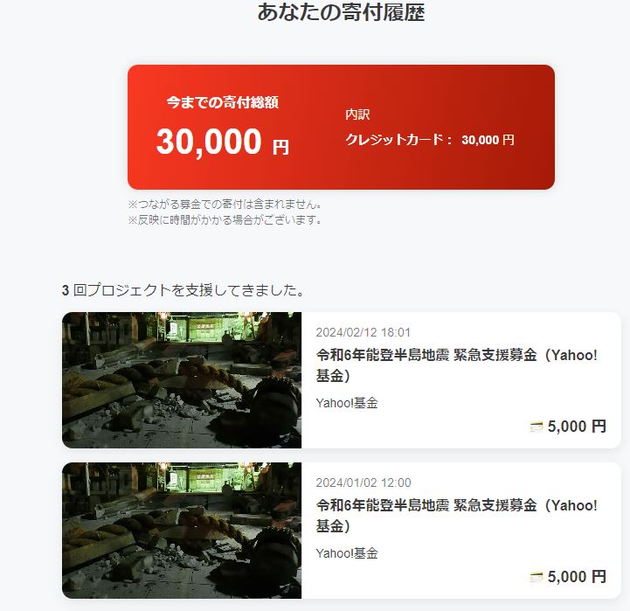Click the つながる募金 exclusion note
Viewport: 630px width, 611px height.
point(225,205)
